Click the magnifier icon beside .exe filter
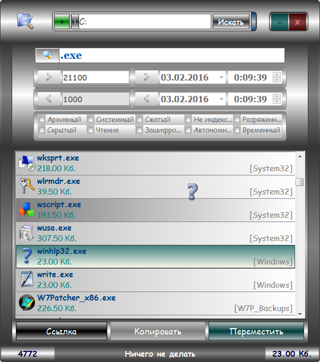Viewport: 320px width, 362px height. point(47,55)
